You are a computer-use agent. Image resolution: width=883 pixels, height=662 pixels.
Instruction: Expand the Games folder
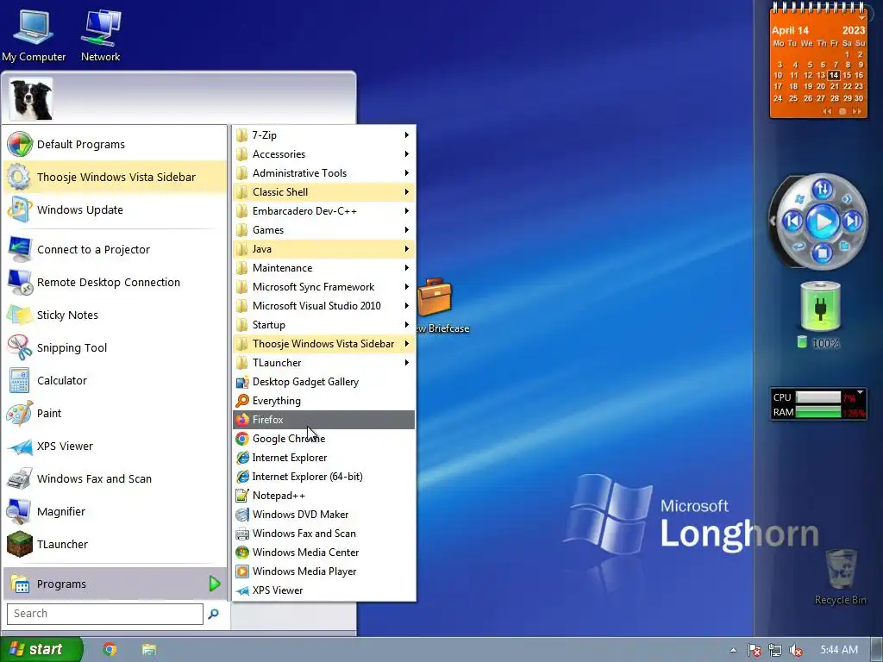[x=324, y=229]
